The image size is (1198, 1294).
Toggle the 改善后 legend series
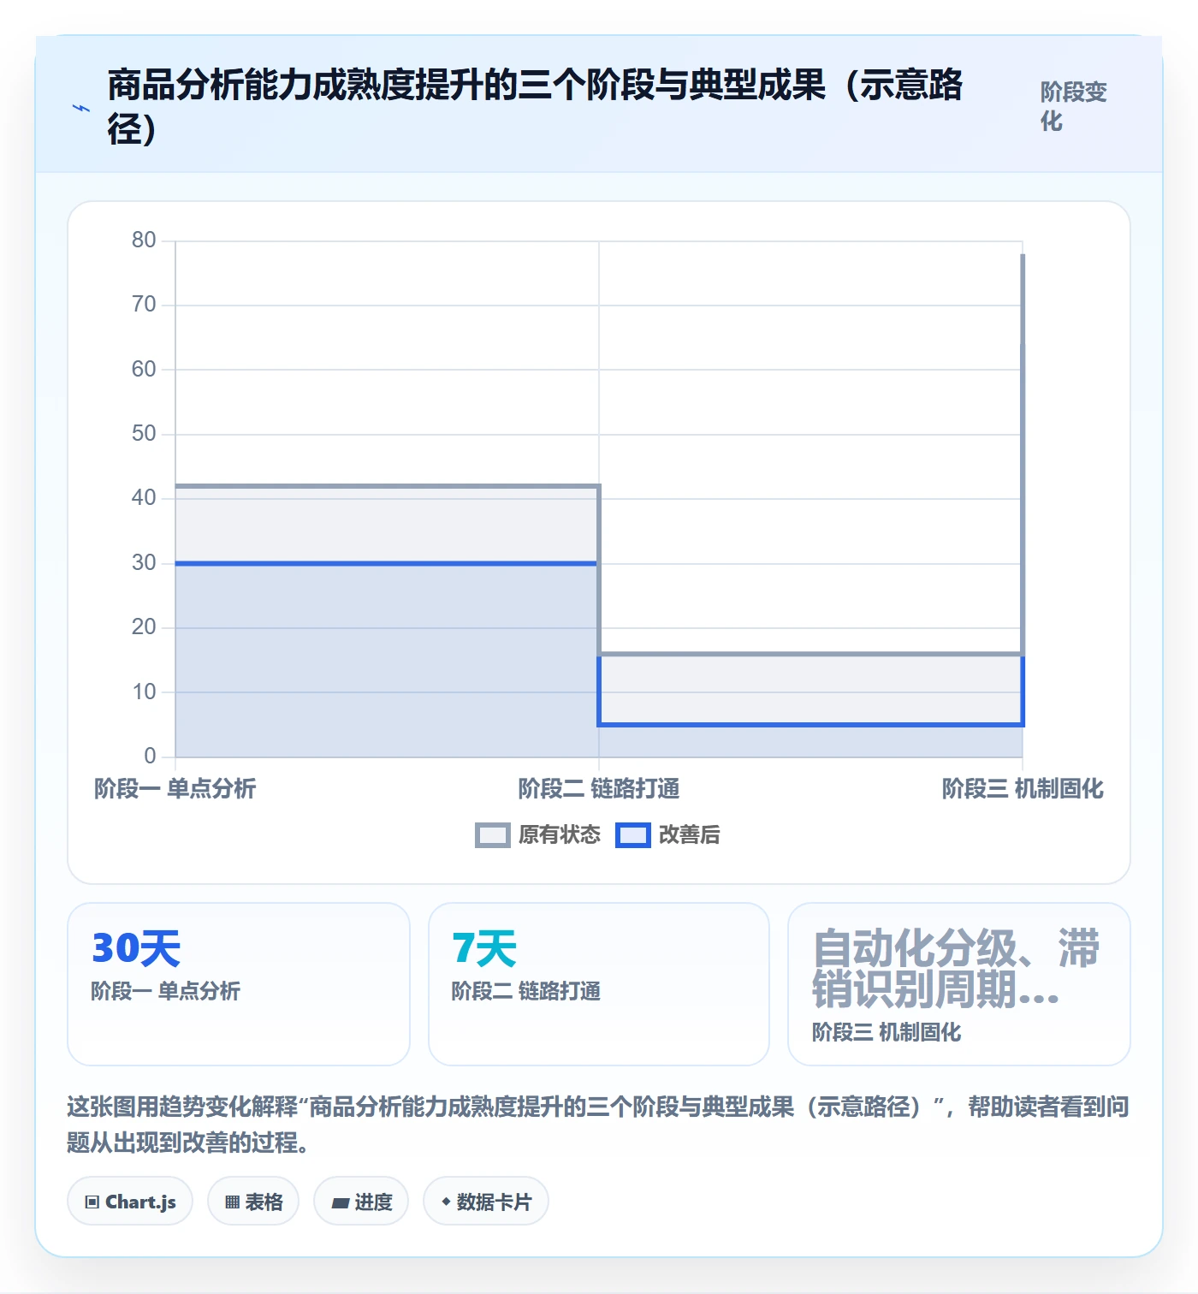668,835
